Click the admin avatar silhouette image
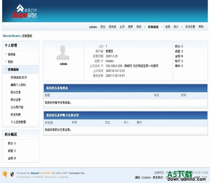 [x=63, y=53]
